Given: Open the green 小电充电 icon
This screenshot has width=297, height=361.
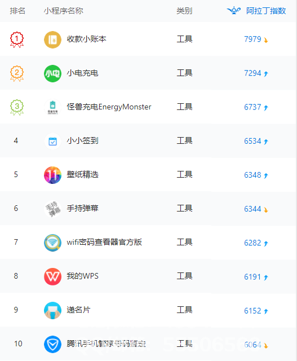Looking at the screenshot, I should click(52, 73).
